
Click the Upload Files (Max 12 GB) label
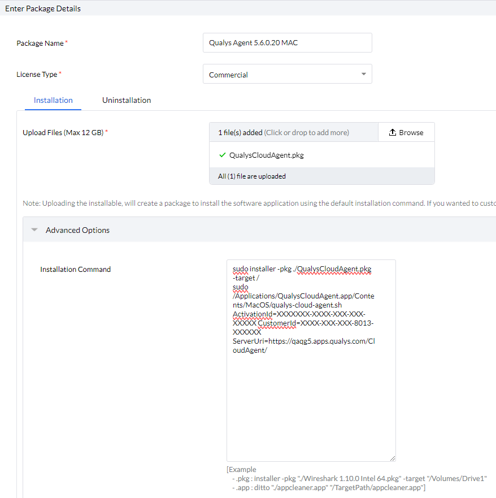[x=63, y=132]
